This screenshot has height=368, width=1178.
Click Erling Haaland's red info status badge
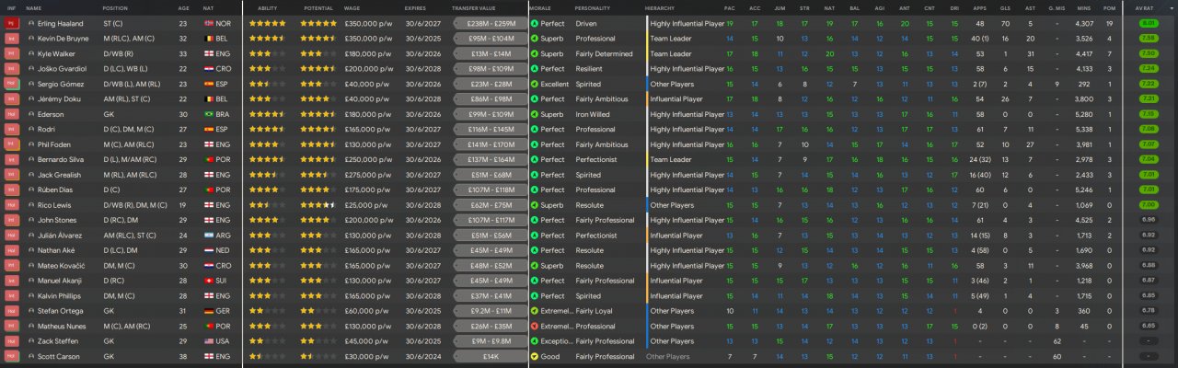(12, 24)
